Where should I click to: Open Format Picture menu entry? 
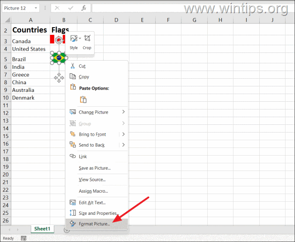(97, 224)
